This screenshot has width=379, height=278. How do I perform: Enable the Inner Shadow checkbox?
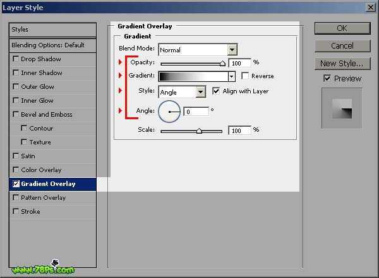(16, 72)
